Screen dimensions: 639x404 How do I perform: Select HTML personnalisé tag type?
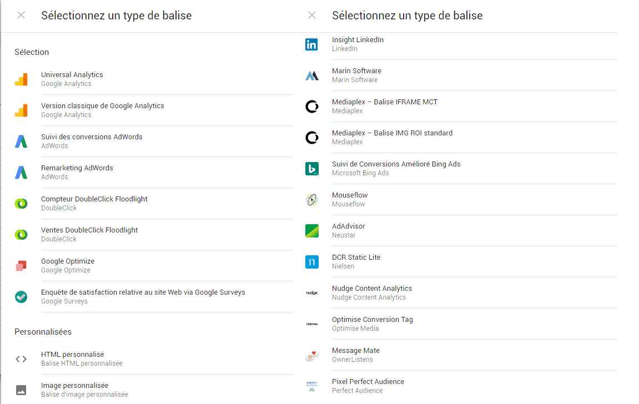[154, 359]
